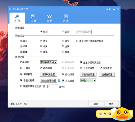The width and height of the screenshot is (135, 122).
Task: Minimize the settings window
Action: [114, 9]
